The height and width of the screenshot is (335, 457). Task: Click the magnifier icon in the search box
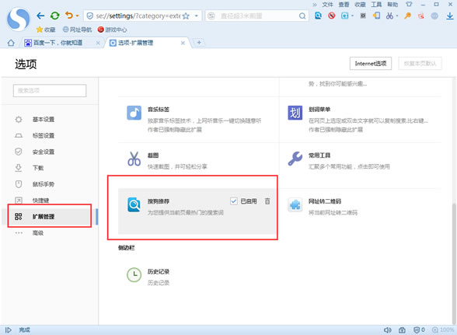(x=302, y=16)
